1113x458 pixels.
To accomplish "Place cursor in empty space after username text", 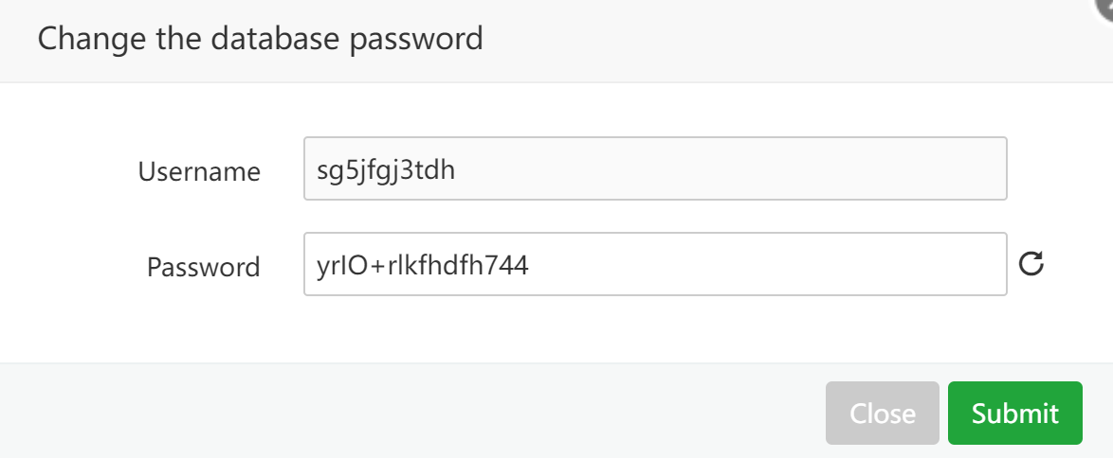I will [x=758, y=169].
